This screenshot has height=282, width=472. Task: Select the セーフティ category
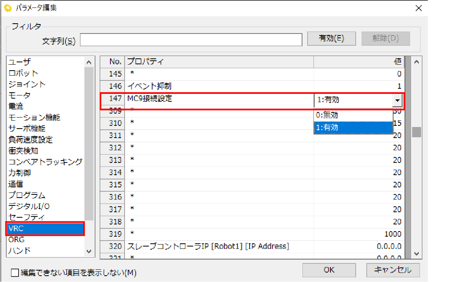[27, 217]
